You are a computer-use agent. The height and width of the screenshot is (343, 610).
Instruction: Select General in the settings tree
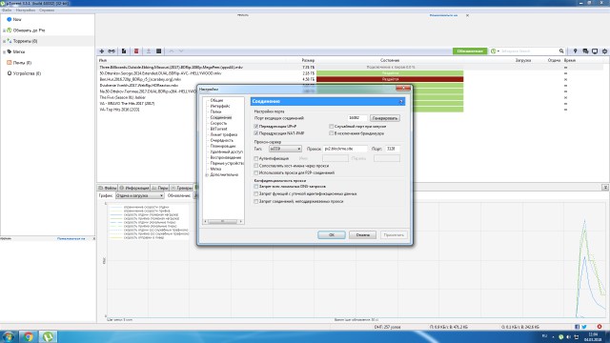216,100
